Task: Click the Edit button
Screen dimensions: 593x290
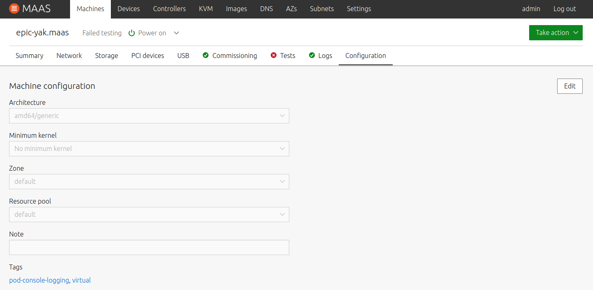Action: pos(570,86)
